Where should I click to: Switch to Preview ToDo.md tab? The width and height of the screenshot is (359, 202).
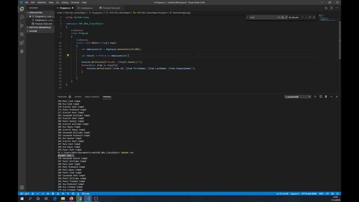point(111,8)
